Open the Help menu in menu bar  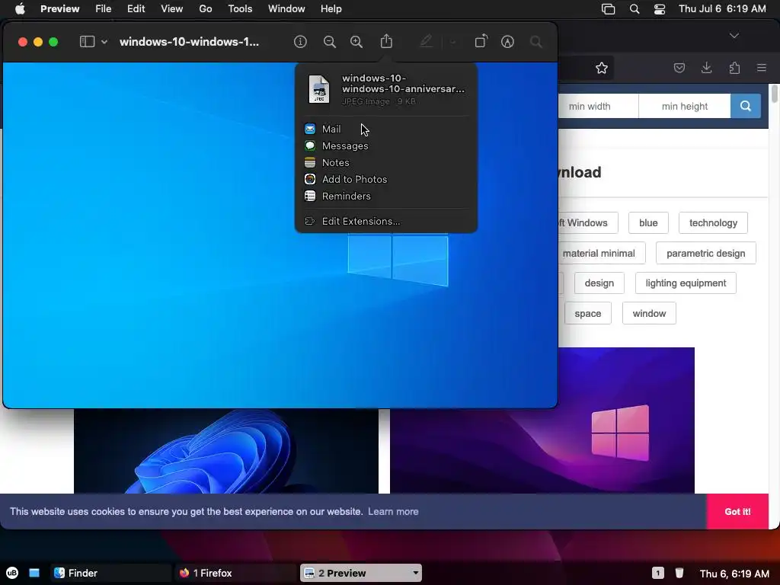(x=331, y=8)
